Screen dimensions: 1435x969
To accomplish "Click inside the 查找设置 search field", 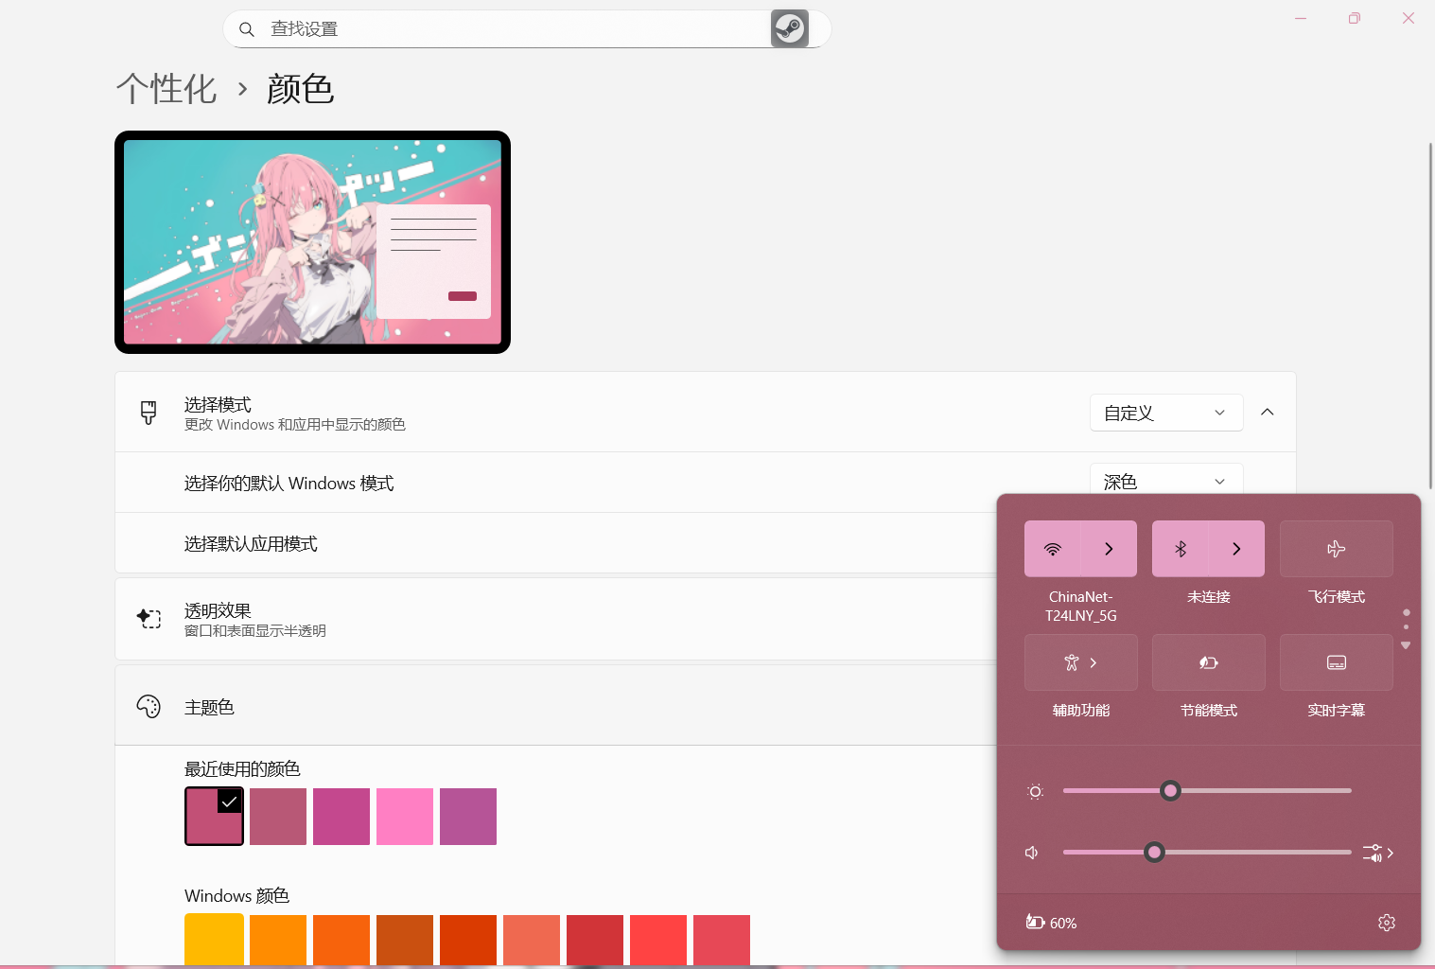I will 520,28.
